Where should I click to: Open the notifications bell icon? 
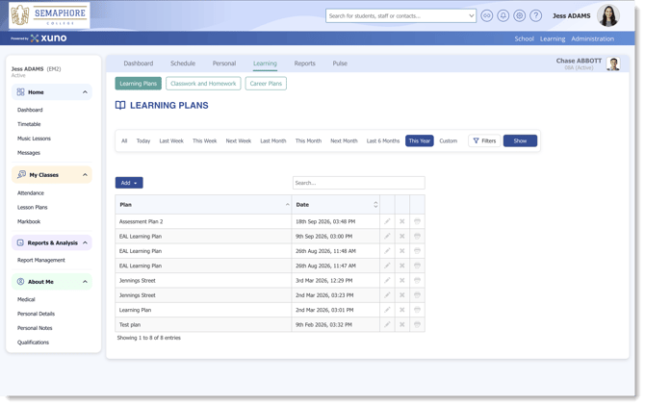coord(503,15)
